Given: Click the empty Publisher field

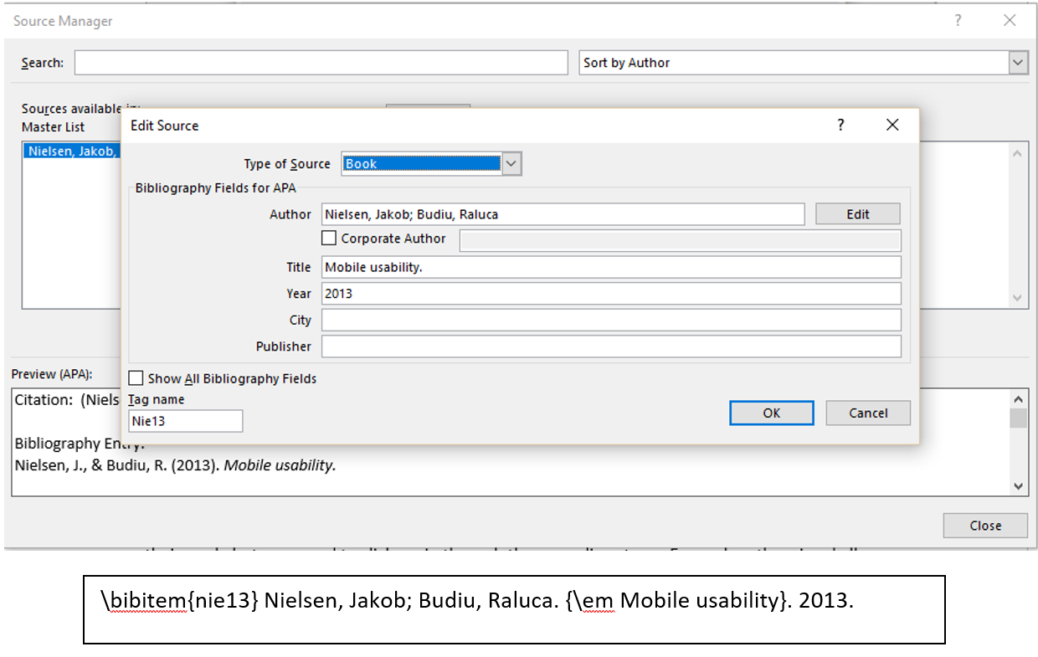Looking at the screenshot, I should pyautogui.click(x=611, y=346).
